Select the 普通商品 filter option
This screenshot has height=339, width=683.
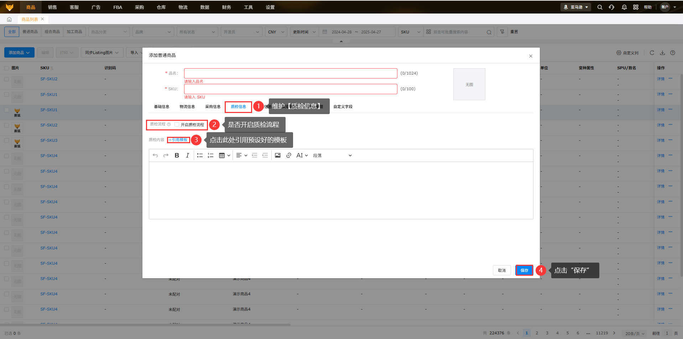pyautogui.click(x=30, y=32)
